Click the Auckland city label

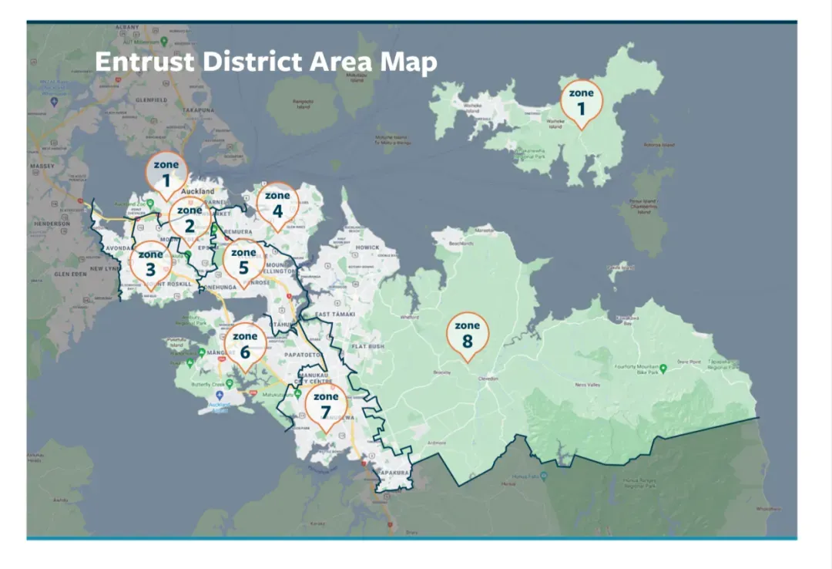(198, 191)
